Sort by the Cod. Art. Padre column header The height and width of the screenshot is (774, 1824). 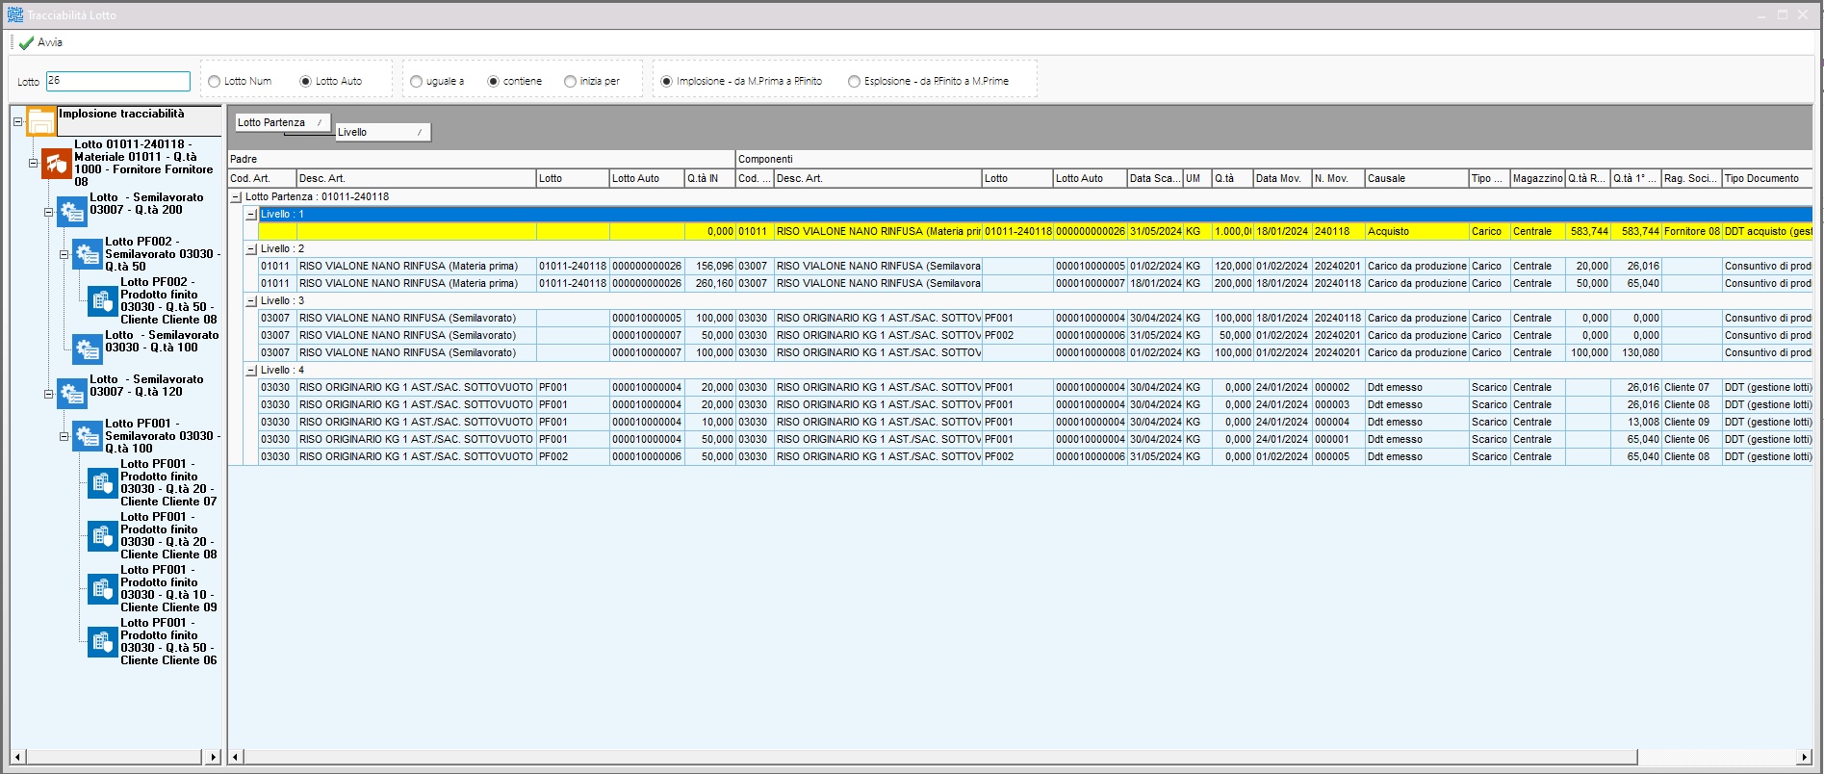pos(262,178)
